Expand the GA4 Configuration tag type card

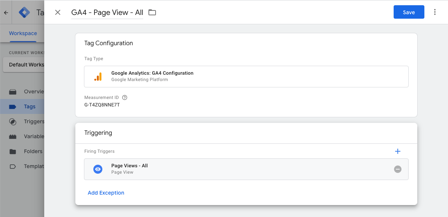click(246, 77)
